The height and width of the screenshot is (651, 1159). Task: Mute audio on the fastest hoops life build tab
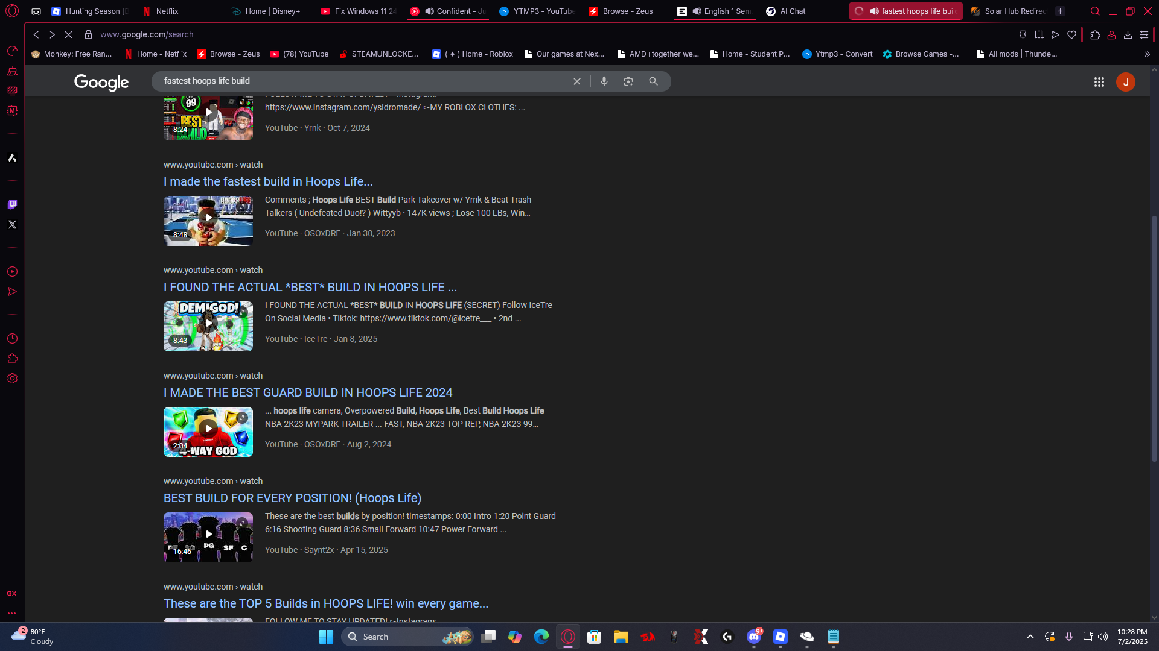[874, 11]
